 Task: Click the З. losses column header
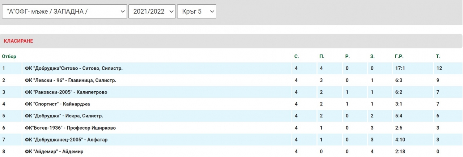[373, 57]
